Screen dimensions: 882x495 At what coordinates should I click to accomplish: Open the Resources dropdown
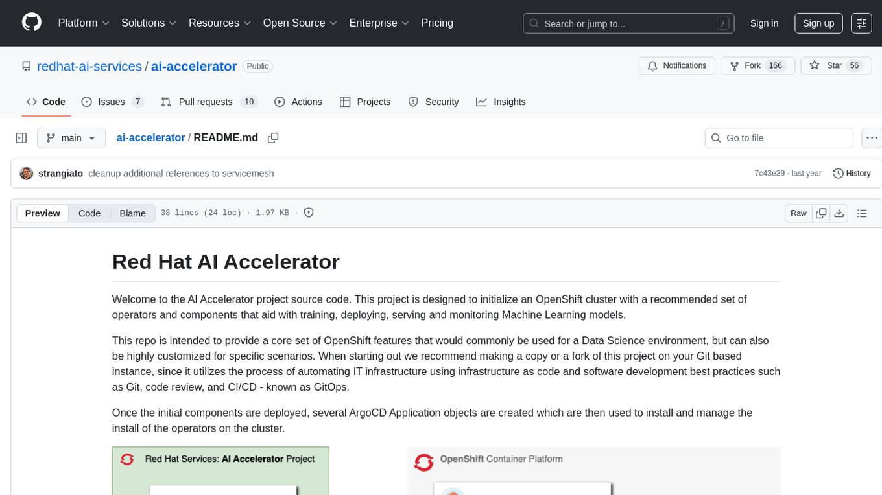(220, 23)
